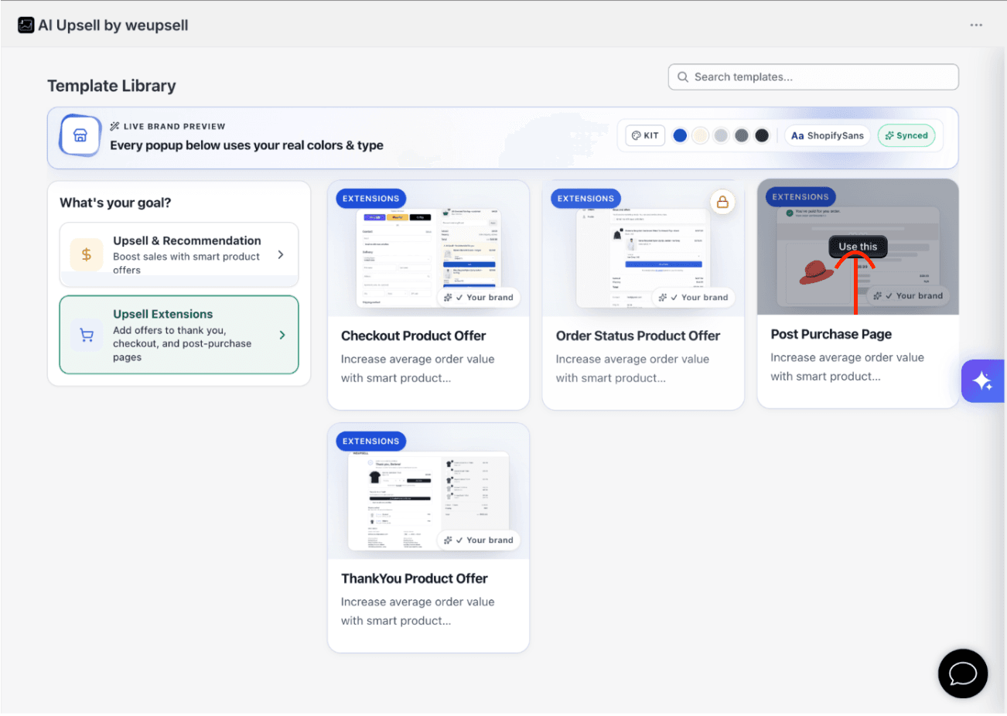Click Your brand tag on Post Purchase card
1007x716 pixels.
point(909,295)
